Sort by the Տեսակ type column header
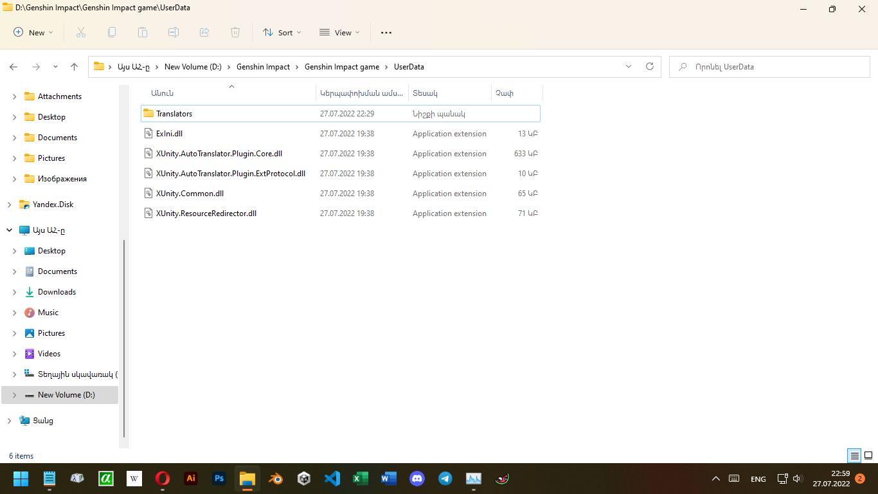The height and width of the screenshot is (494, 878). [449, 93]
